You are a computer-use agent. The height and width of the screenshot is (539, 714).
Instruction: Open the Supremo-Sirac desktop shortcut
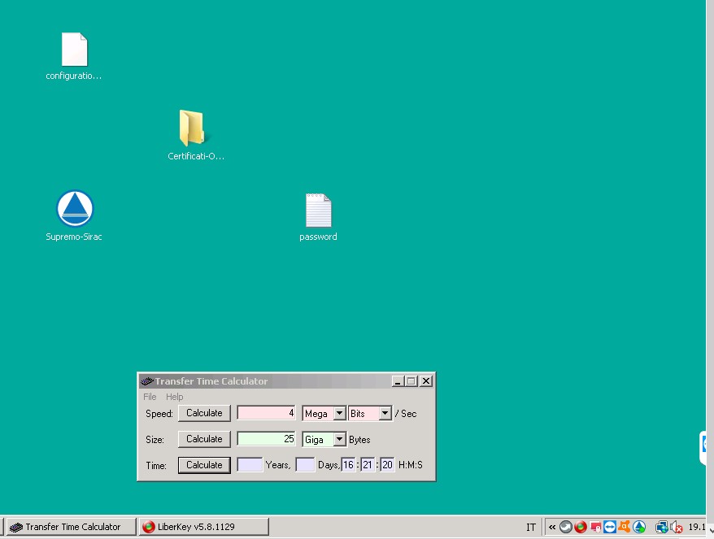coord(75,210)
